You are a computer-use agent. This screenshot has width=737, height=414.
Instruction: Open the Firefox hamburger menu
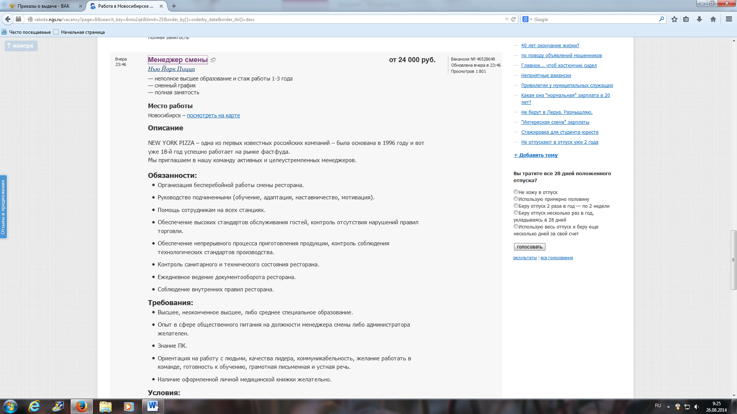pyautogui.click(x=729, y=19)
